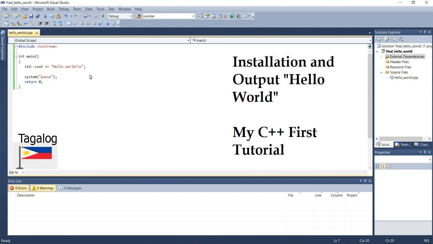Viewport: 433px width, 244px height.
Task: Collapse the Source Files folder
Action: (382, 72)
